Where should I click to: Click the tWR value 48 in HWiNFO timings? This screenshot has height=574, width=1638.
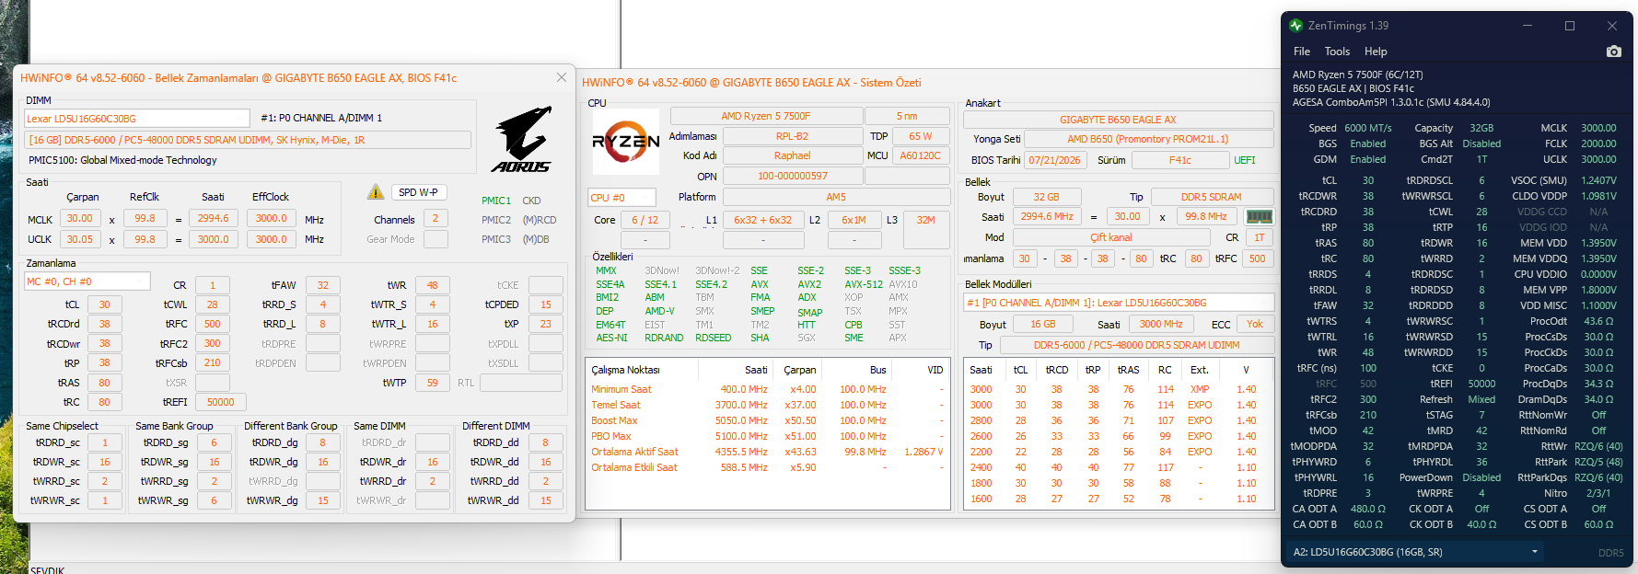pos(432,285)
